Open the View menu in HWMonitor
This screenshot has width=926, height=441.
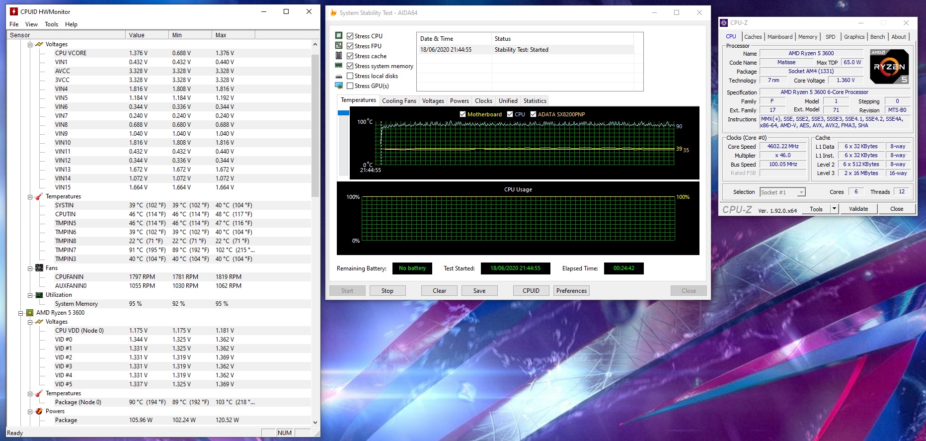pyautogui.click(x=31, y=24)
